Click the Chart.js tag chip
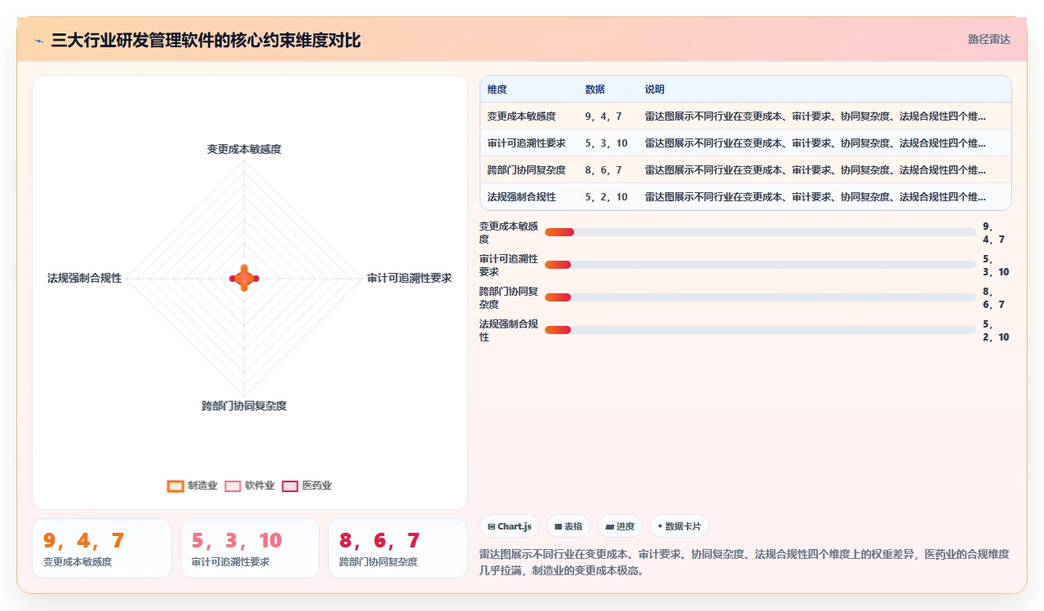The height and width of the screenshot is (611, 1044). tap(510, 526)
